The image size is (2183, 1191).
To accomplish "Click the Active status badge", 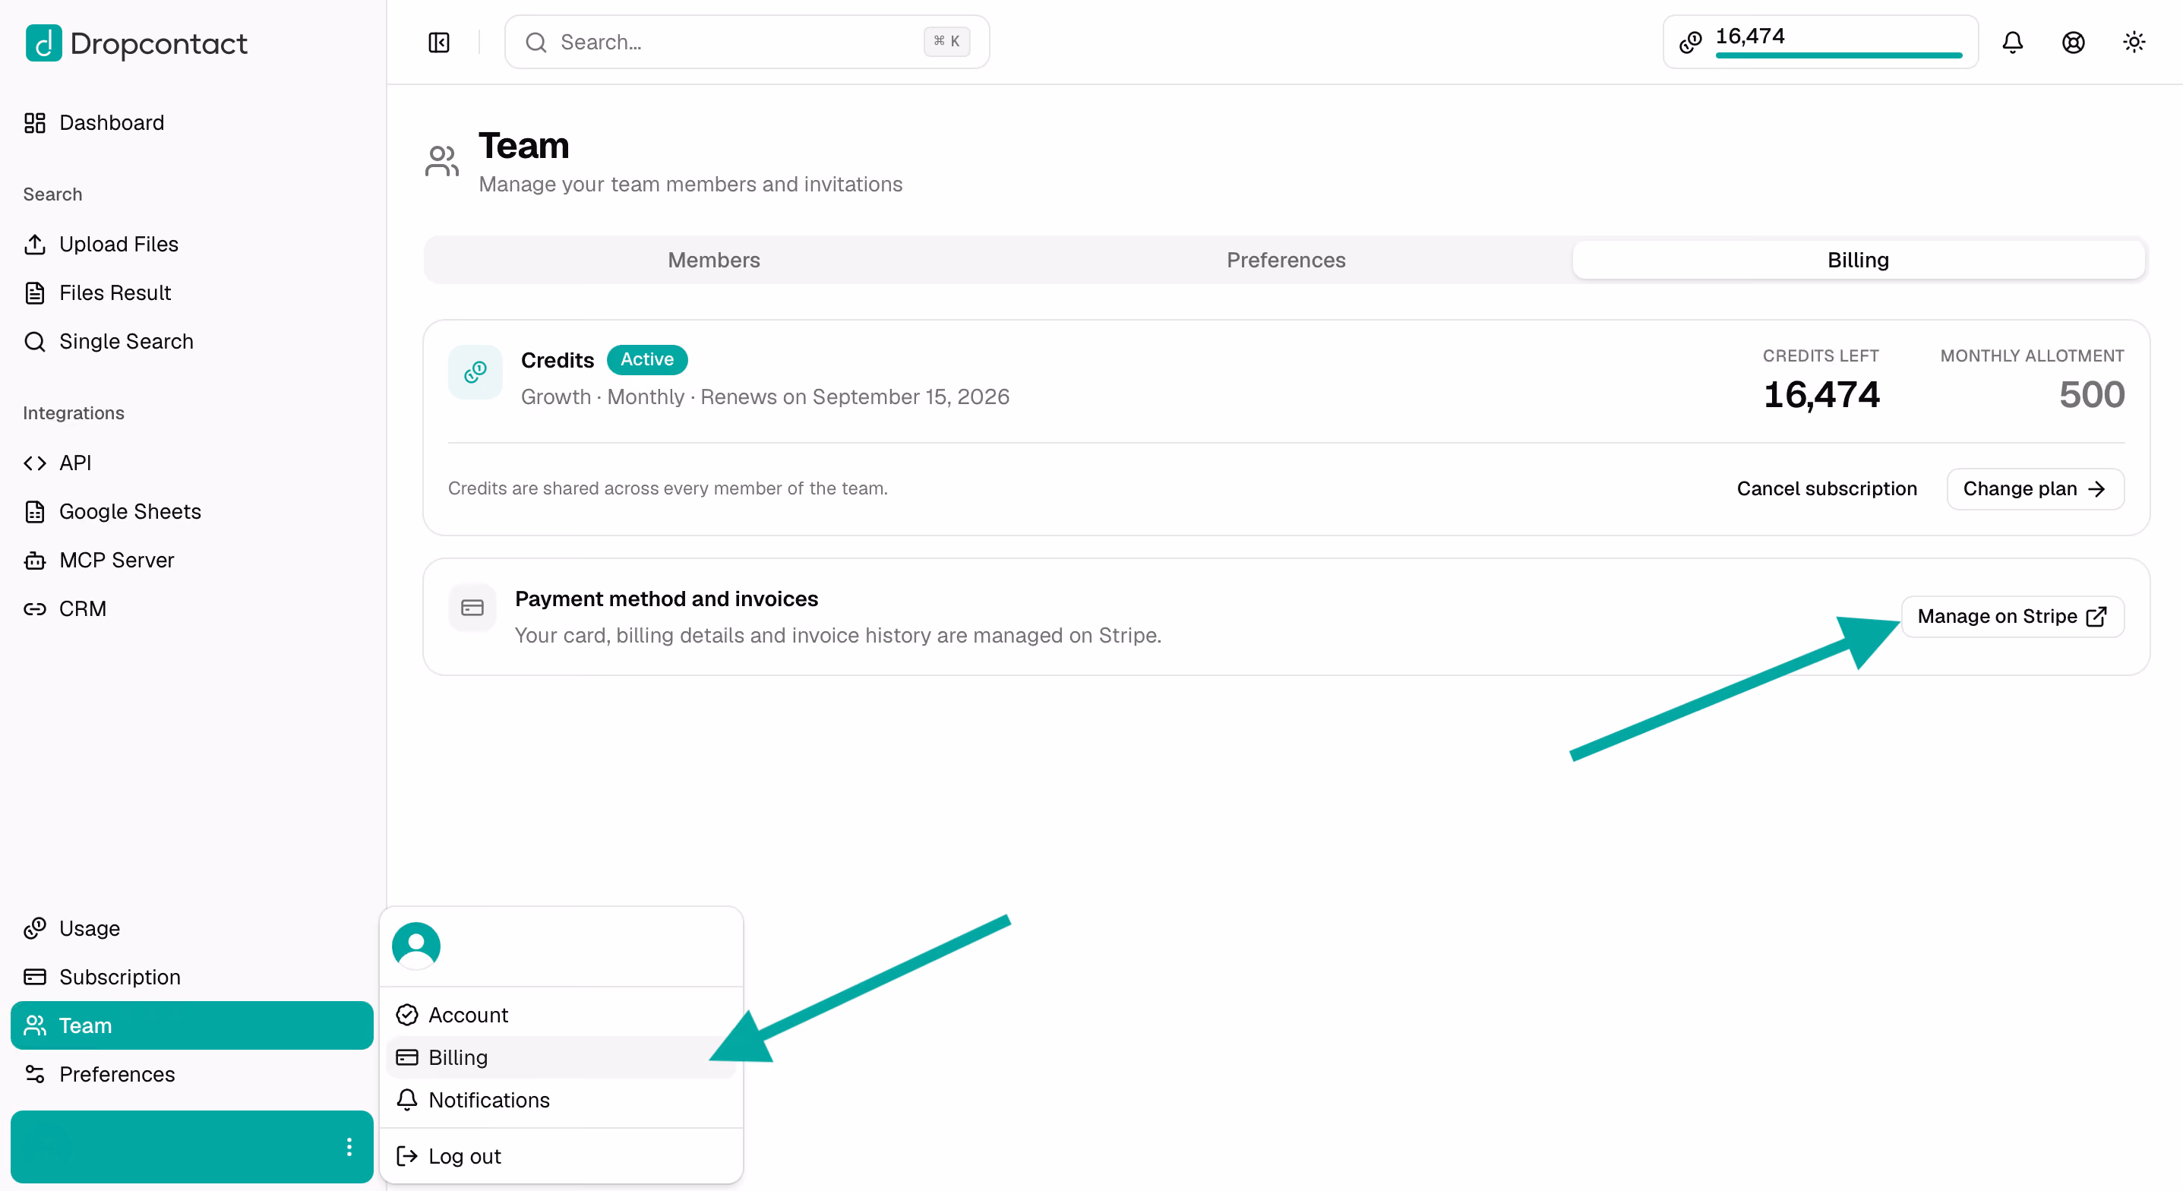I will click(646, 359).
